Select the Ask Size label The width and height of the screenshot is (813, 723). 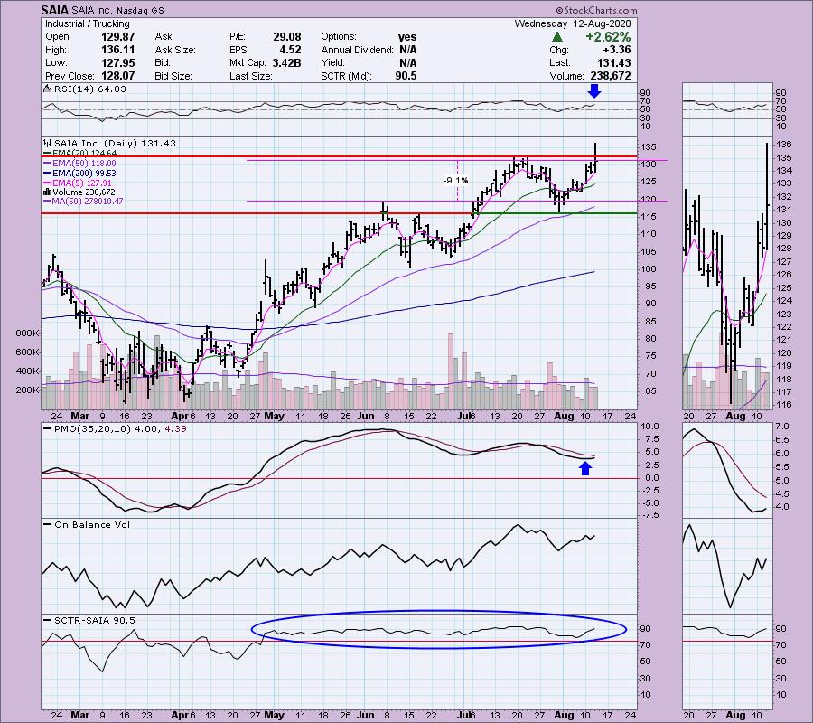175,50
